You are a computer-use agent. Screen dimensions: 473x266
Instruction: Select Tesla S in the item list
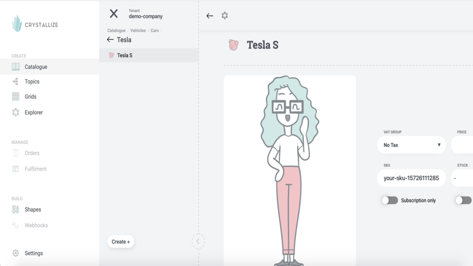pyautogui.click(x=149, y=55)
